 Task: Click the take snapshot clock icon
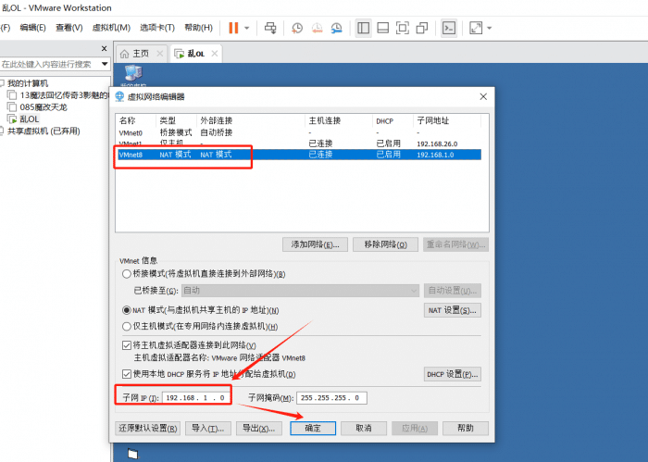point(298,28)
